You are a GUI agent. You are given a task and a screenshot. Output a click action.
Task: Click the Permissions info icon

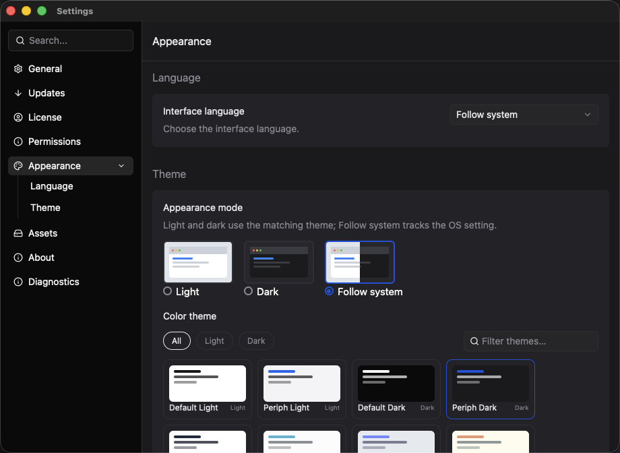click(18, 142)
